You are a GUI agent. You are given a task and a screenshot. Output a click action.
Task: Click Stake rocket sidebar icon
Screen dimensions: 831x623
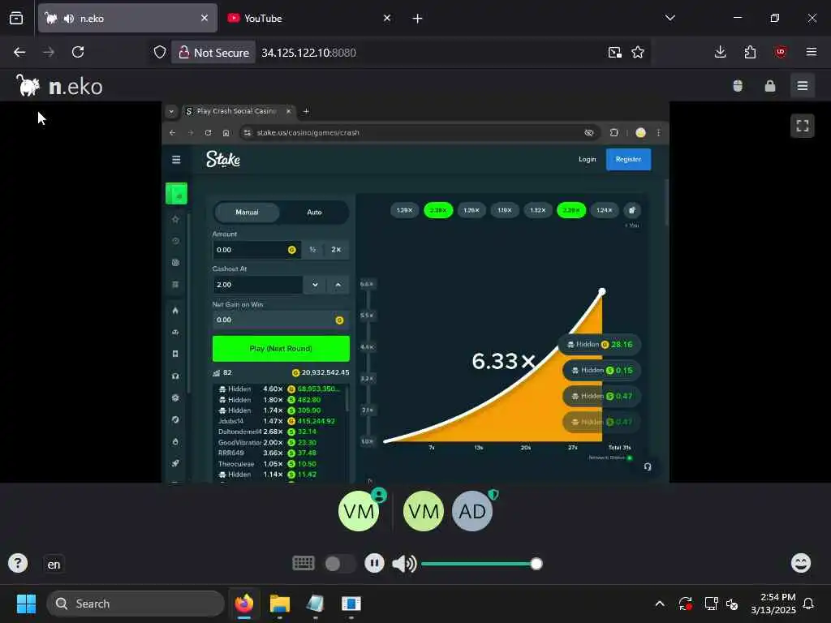point(175,462)
